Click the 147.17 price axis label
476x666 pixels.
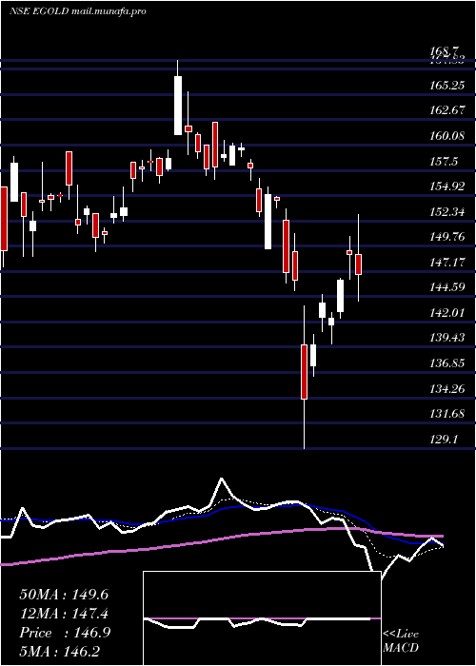point(447,263)
